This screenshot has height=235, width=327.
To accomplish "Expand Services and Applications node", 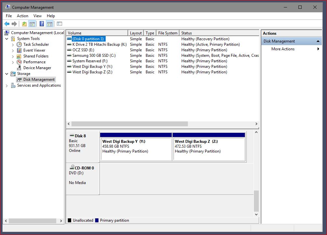I will pos(7,86).
